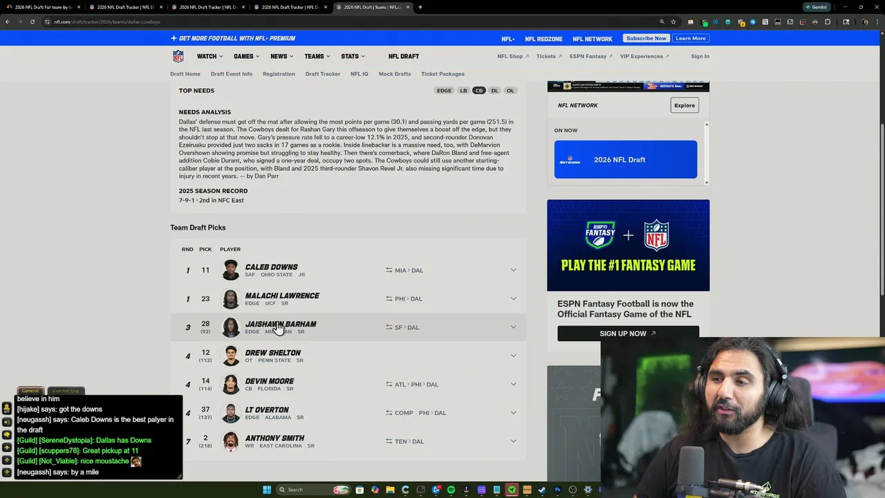Click the browser zoom magnifier icon
The image size is (885, 498).
point(662,21)
